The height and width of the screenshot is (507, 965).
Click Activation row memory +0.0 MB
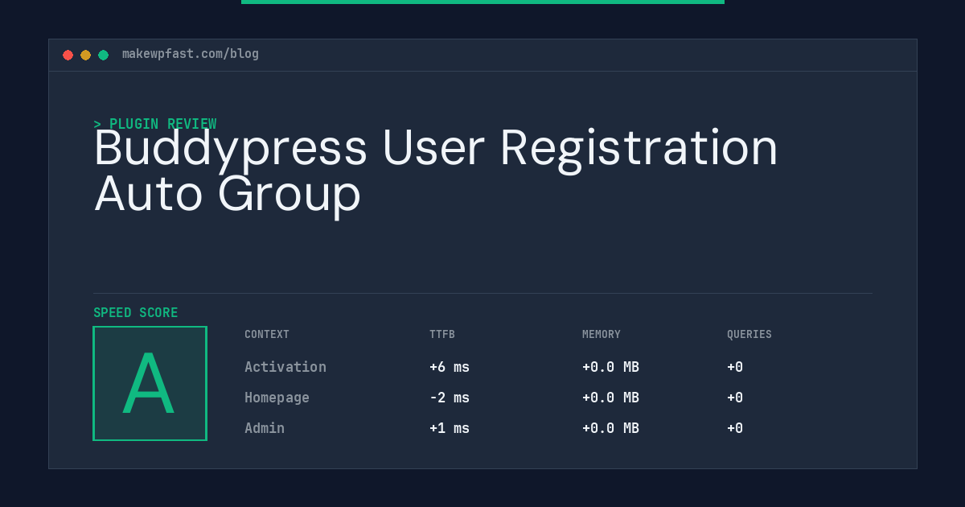(x=610, y=367)
